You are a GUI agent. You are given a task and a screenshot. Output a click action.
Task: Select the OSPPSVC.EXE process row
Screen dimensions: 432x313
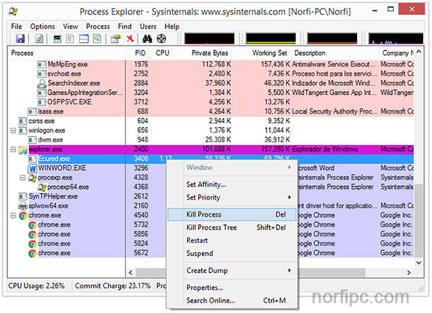tap(211, 102)
